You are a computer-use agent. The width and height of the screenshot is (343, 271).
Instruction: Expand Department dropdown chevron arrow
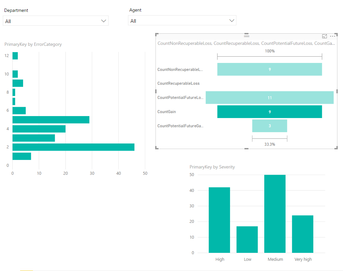(103, 21)
